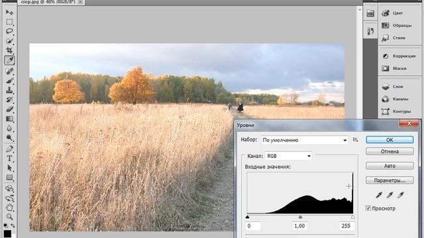Select the Rectangular Marquee tool
This screenshot has height=238, width=424.
(x=9, y=22)
